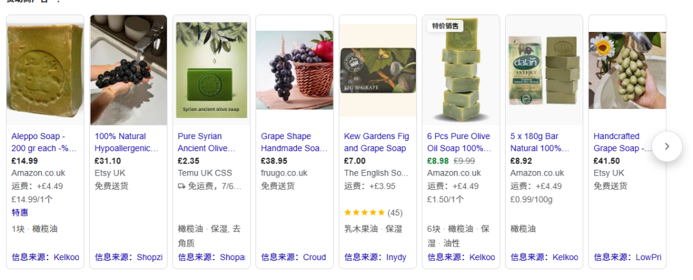The image size is (693, 280).
Task: Open the hands holding grape soap image
Action: pyautogui.click(x=128, y=70)
